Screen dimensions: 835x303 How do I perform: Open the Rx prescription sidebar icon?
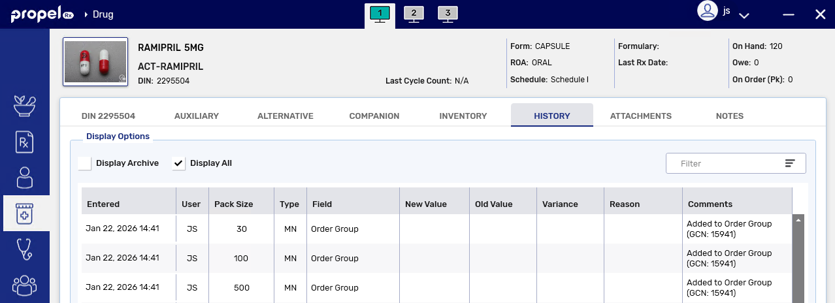[x=25, y=142]
